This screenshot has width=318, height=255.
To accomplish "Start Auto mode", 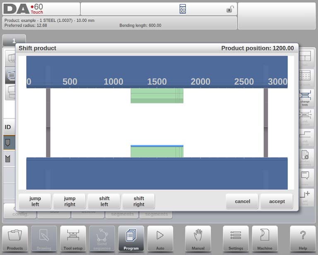I will point(160,239).
